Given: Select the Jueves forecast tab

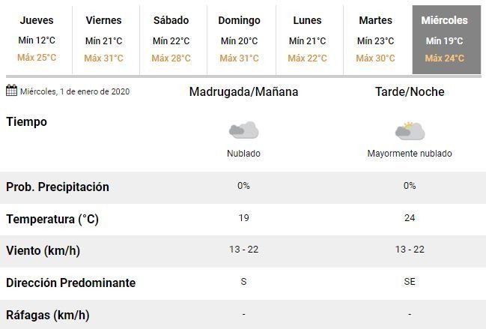Looking at the screenshot, I should click(x=37, y=40).
